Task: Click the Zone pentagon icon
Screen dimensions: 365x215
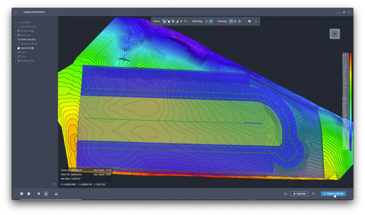Action: (18, 48)
